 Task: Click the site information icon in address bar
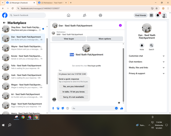(18, 8)
